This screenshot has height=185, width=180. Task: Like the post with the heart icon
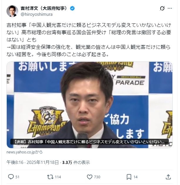click(90, 177)
